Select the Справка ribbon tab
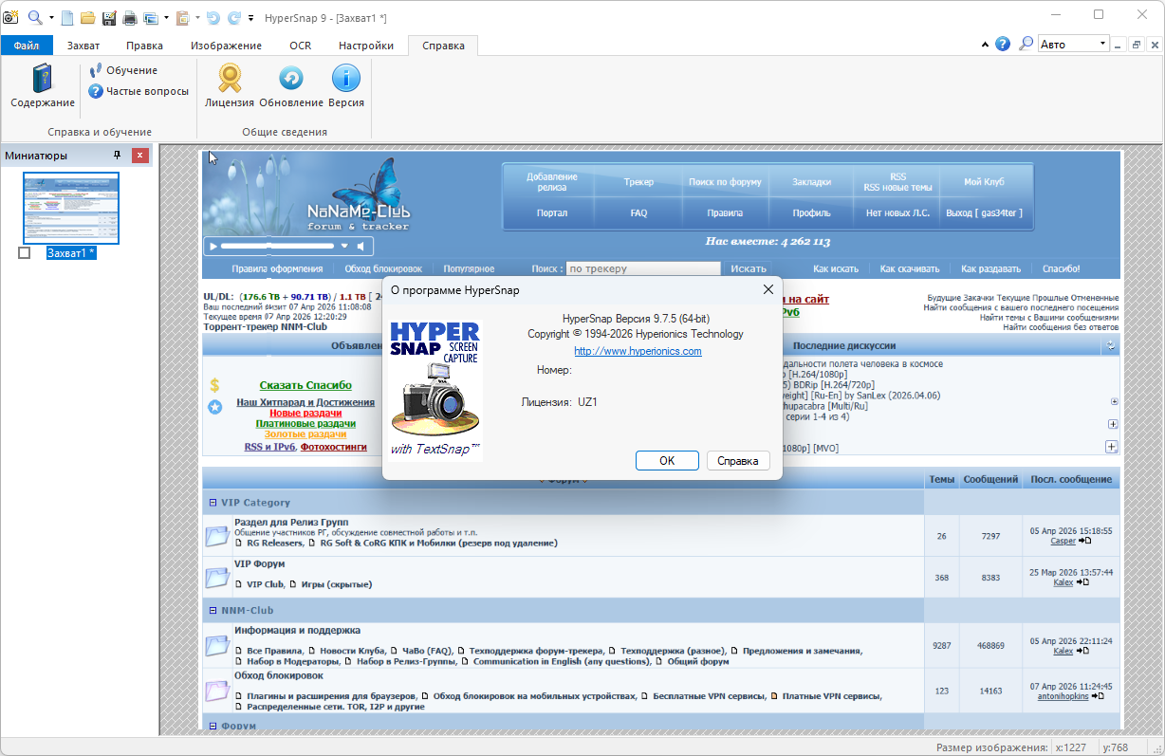This screenshot has height=756, width=1165. 443,45
